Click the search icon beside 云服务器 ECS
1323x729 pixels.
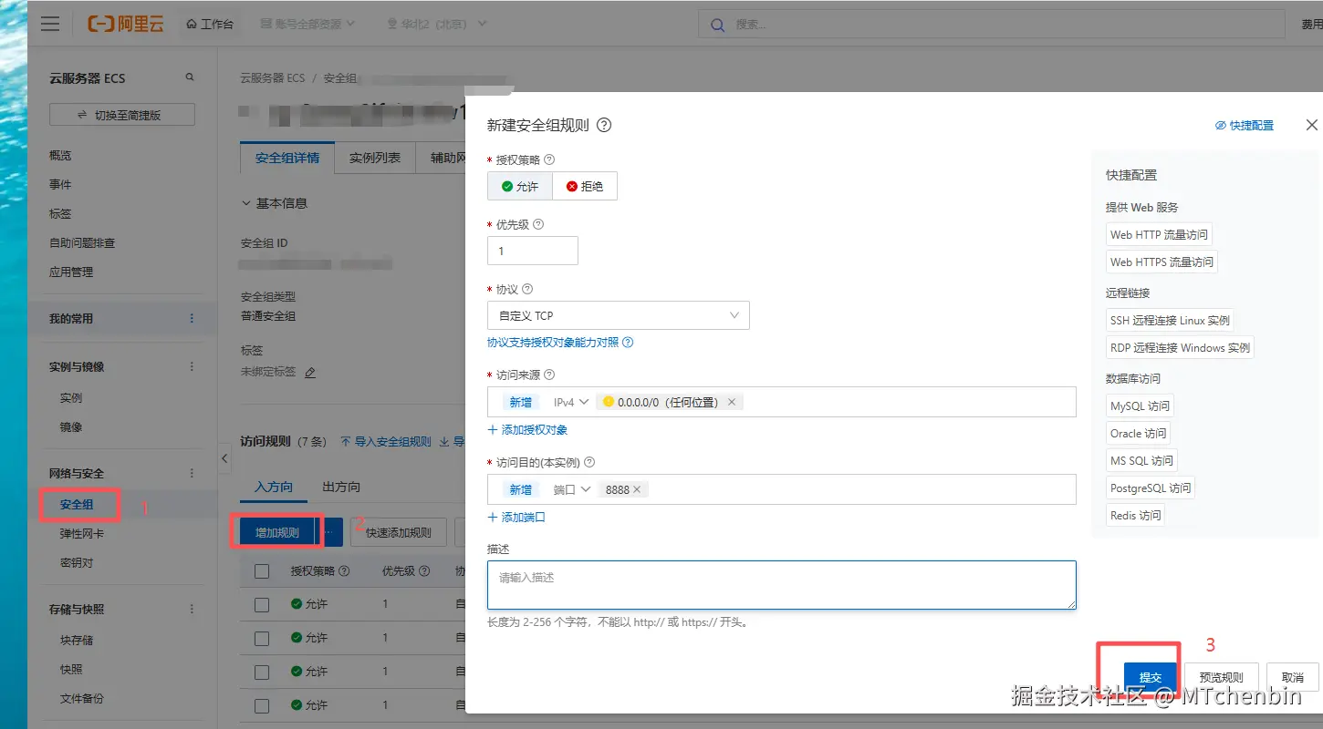pos(190,77)
